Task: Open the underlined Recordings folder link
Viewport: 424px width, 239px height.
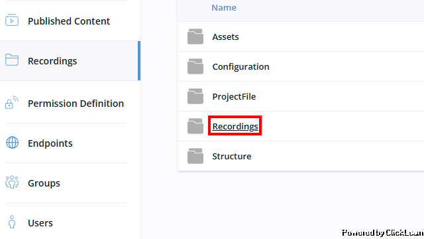Action: 235,126
